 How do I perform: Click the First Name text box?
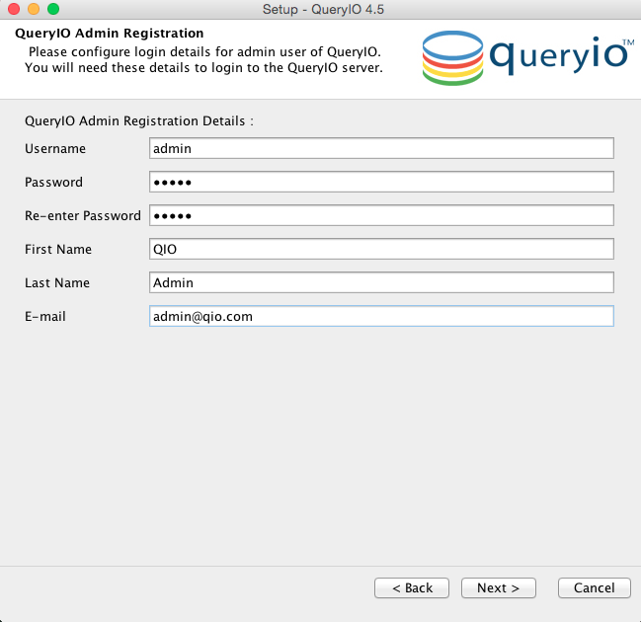[381, 249]
